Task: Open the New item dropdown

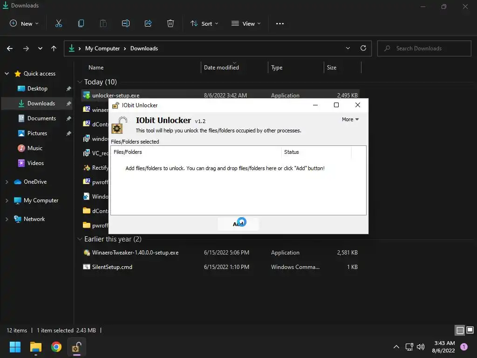Action: click(24, 23)
